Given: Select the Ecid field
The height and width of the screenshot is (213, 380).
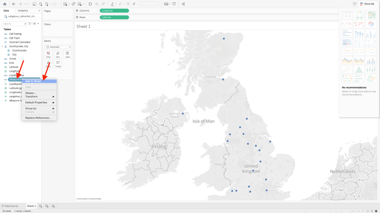Looking at the screenshot, I should click(11, 63).
